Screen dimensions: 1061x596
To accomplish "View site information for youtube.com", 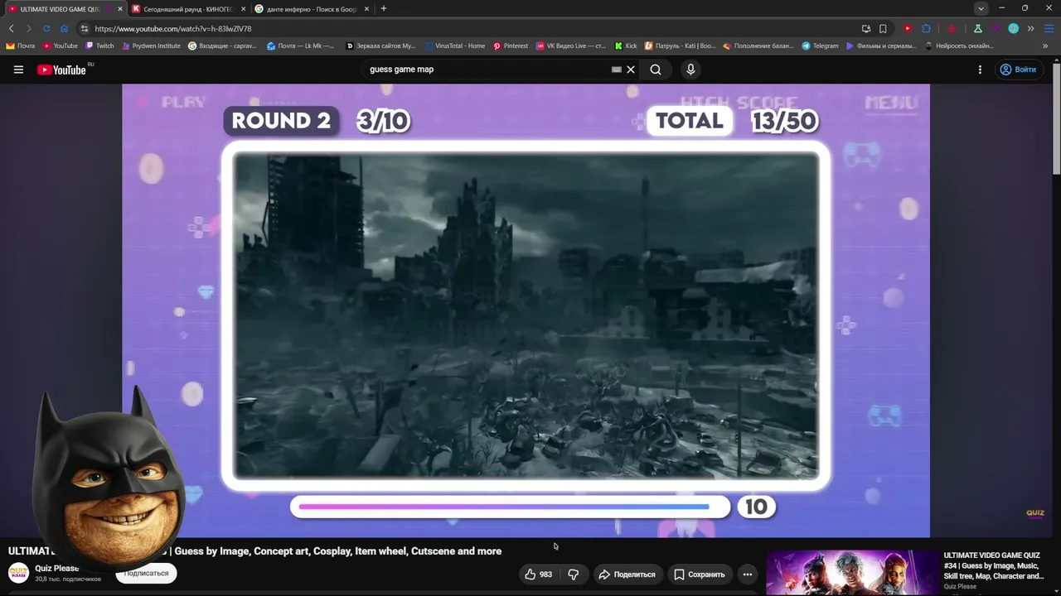I will click(x=85, y=28).
